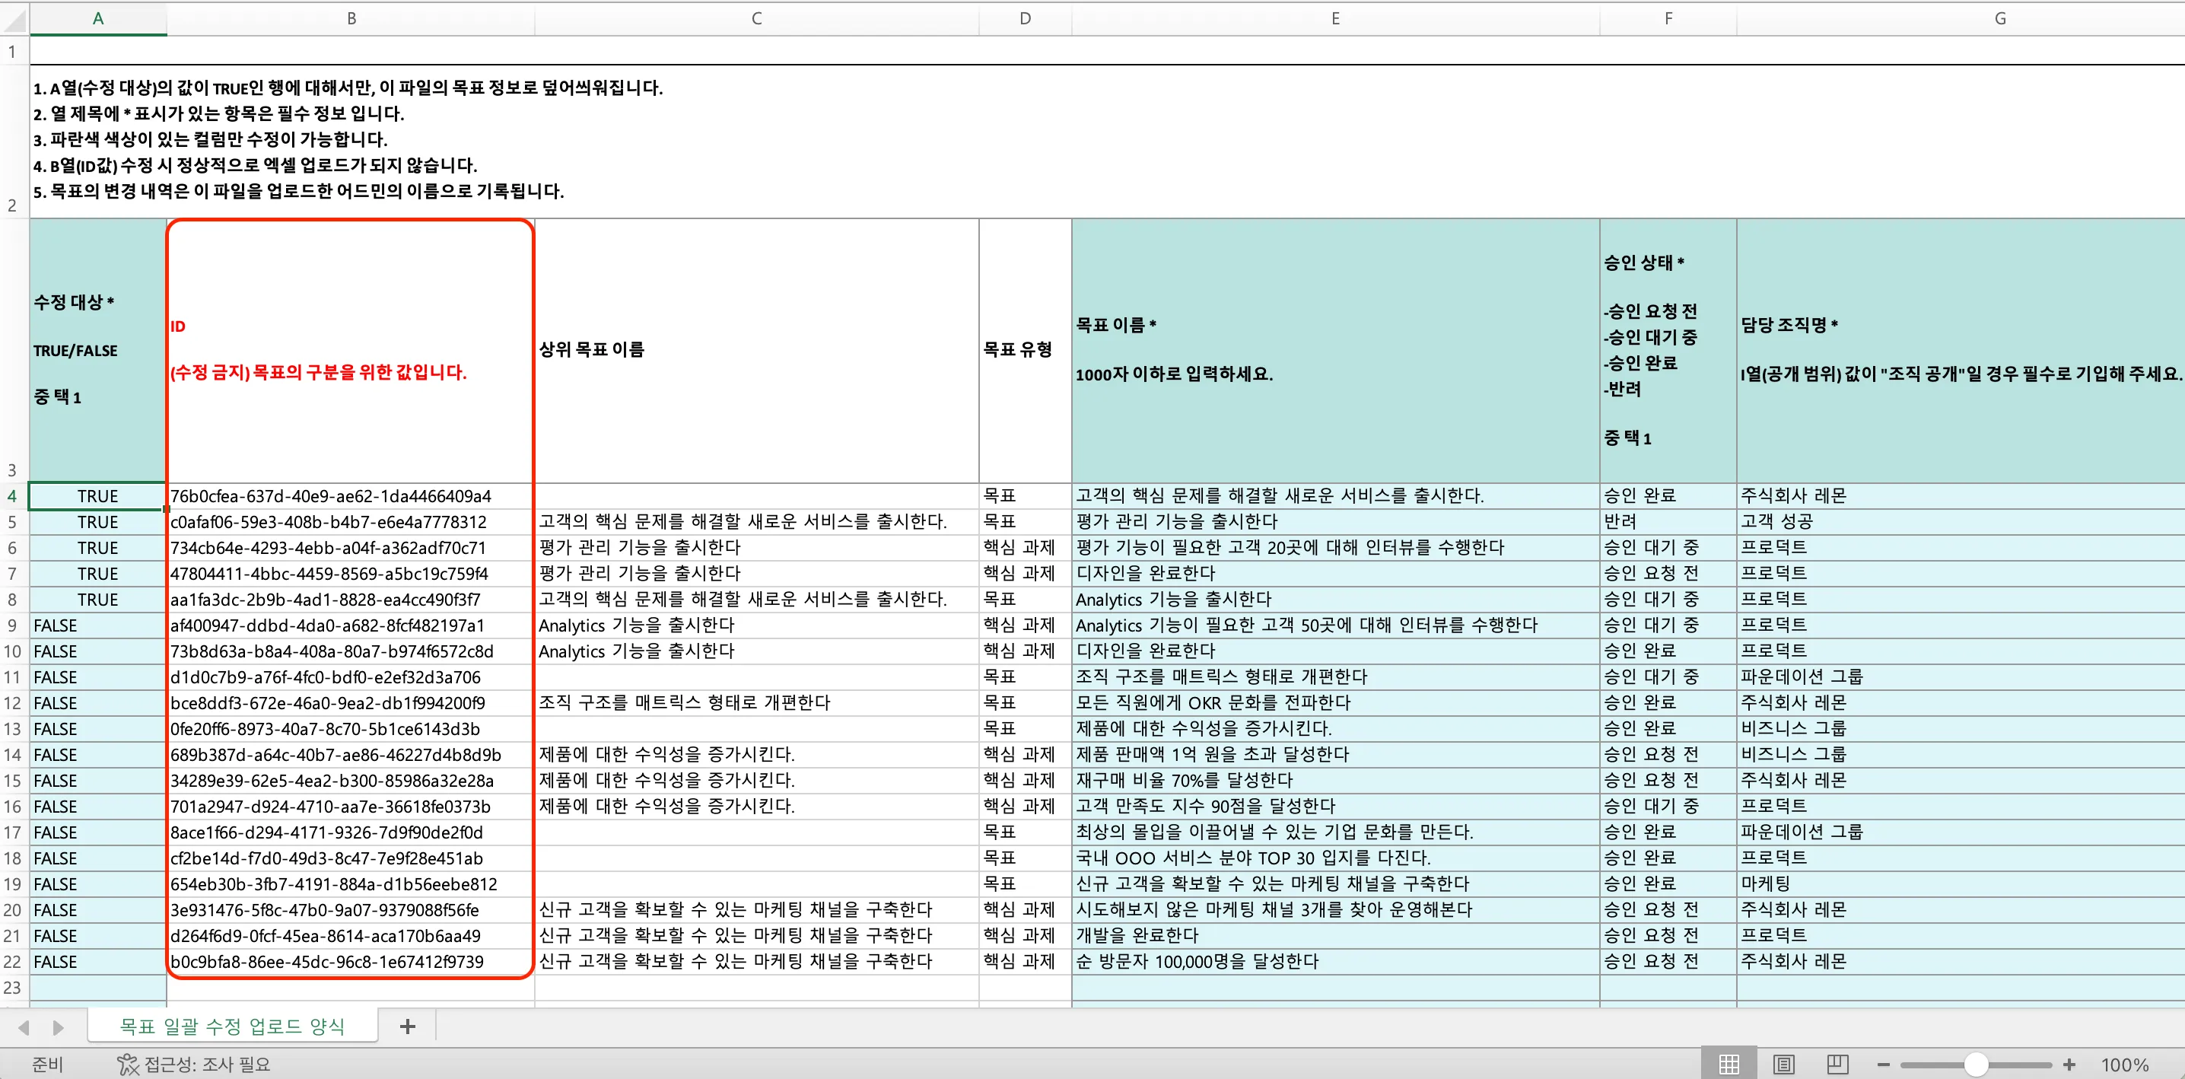Viewport: 2185px width, 1079px height.
Task: Select the 목표 일괄 수정 업로드 양식 sheet tab
Action: [231, 1026]
